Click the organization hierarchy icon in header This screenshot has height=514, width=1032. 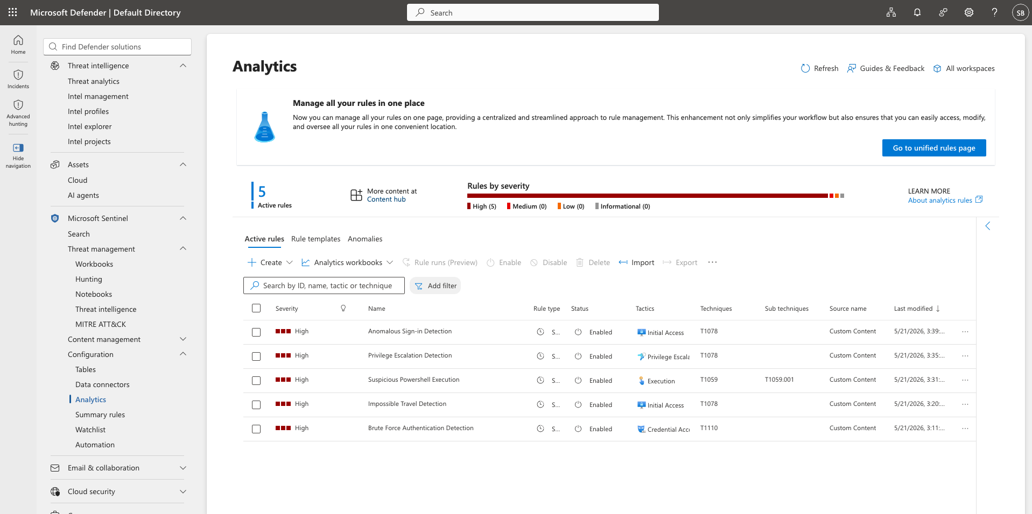pos(891,12)
